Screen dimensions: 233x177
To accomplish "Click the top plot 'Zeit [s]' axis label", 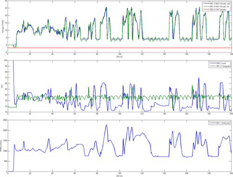I will click(119, 57).
